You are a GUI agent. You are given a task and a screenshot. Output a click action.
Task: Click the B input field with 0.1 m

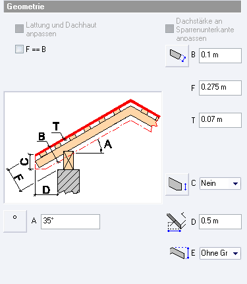(x=220, y=55)
